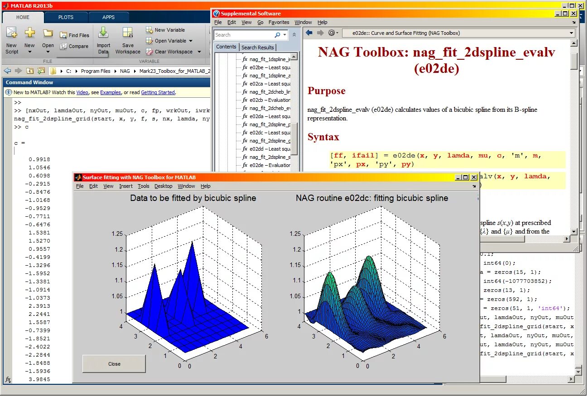
Task: Open Desktop menu in figure window
Action: (164, 186)
